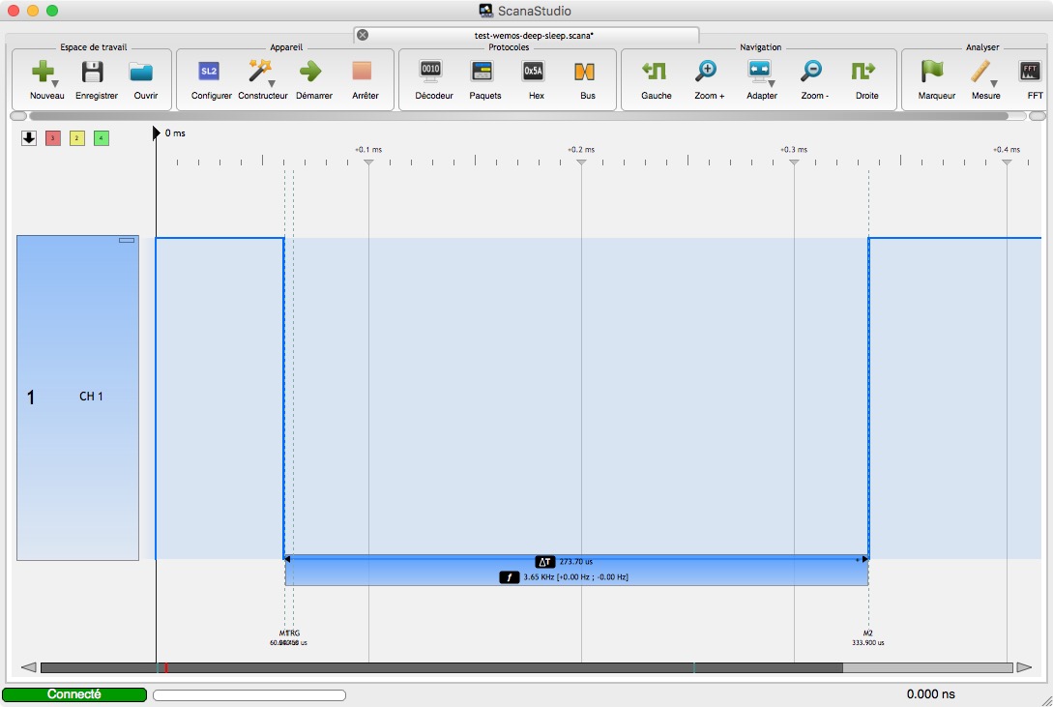Show the Hex view
The image size is (1053, 707).
coord(534,72)
